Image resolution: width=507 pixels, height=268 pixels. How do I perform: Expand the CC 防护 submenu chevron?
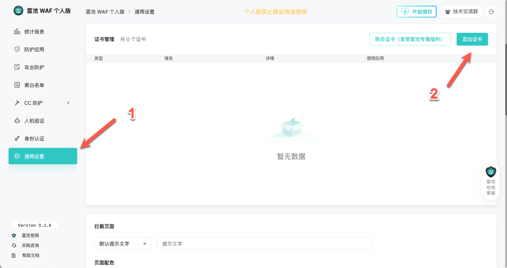point(68,103)
